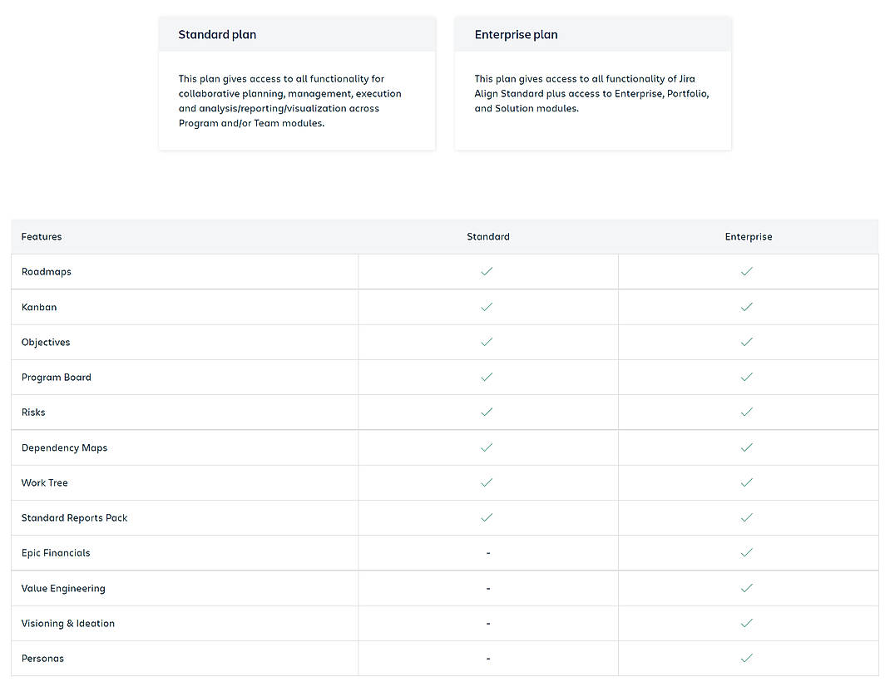Click the Kanban checkmark under Enterprise
The width and height of the screenshot is (890, 687).
(747, 306)
